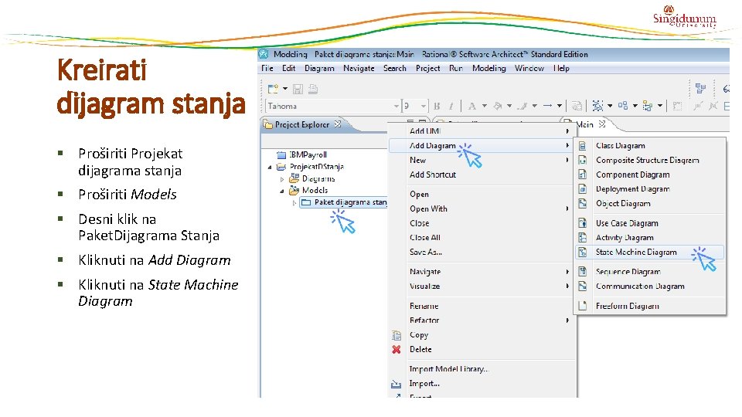Viewport: 742px width, 417px height.
Task: Open the File menu
Action: [x=267, y=68]
